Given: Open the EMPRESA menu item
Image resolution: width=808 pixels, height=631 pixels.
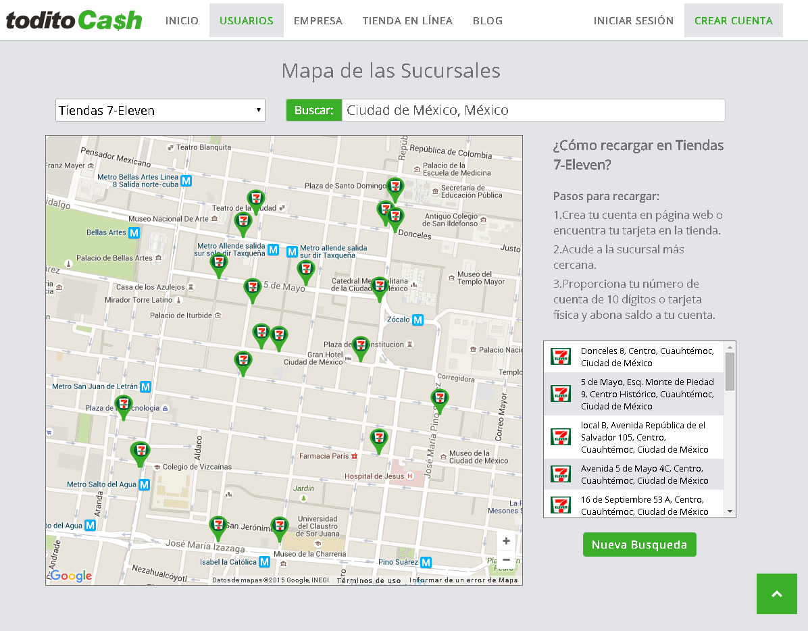Looking at the screenshot, I should pyautogui.click(x=318, y=20).
